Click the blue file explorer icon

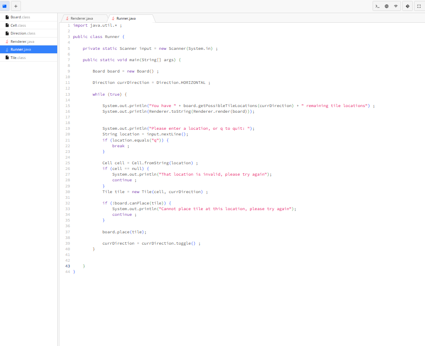[5, 6]
